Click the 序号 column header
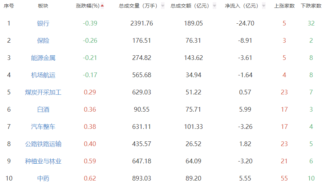The width and height of the screenshot is (323, 187). pyautogui.click(x=9, y=6)
